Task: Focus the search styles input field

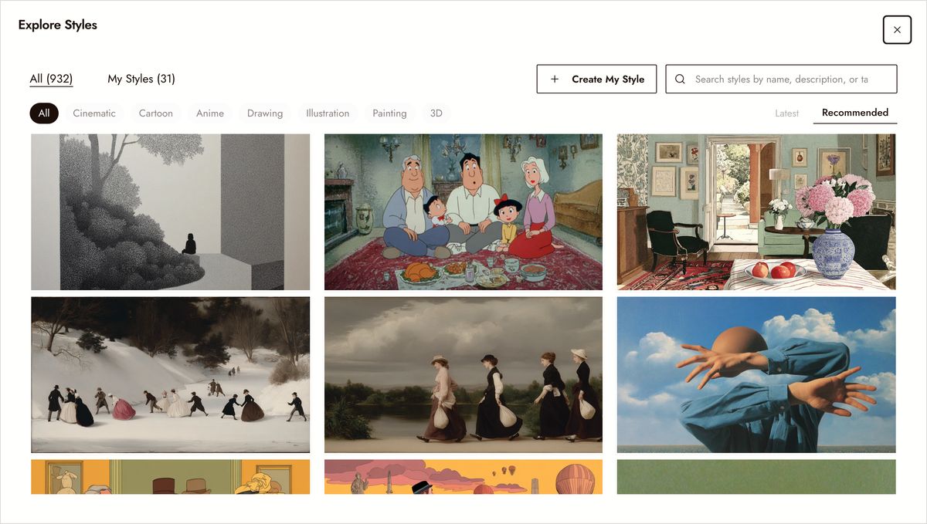Action: click(781, 79)
